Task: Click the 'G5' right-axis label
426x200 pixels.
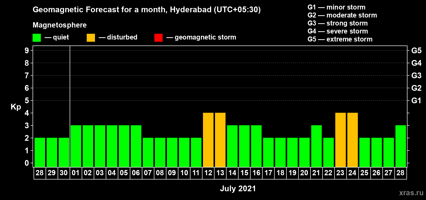Action: tap(416, 50)
